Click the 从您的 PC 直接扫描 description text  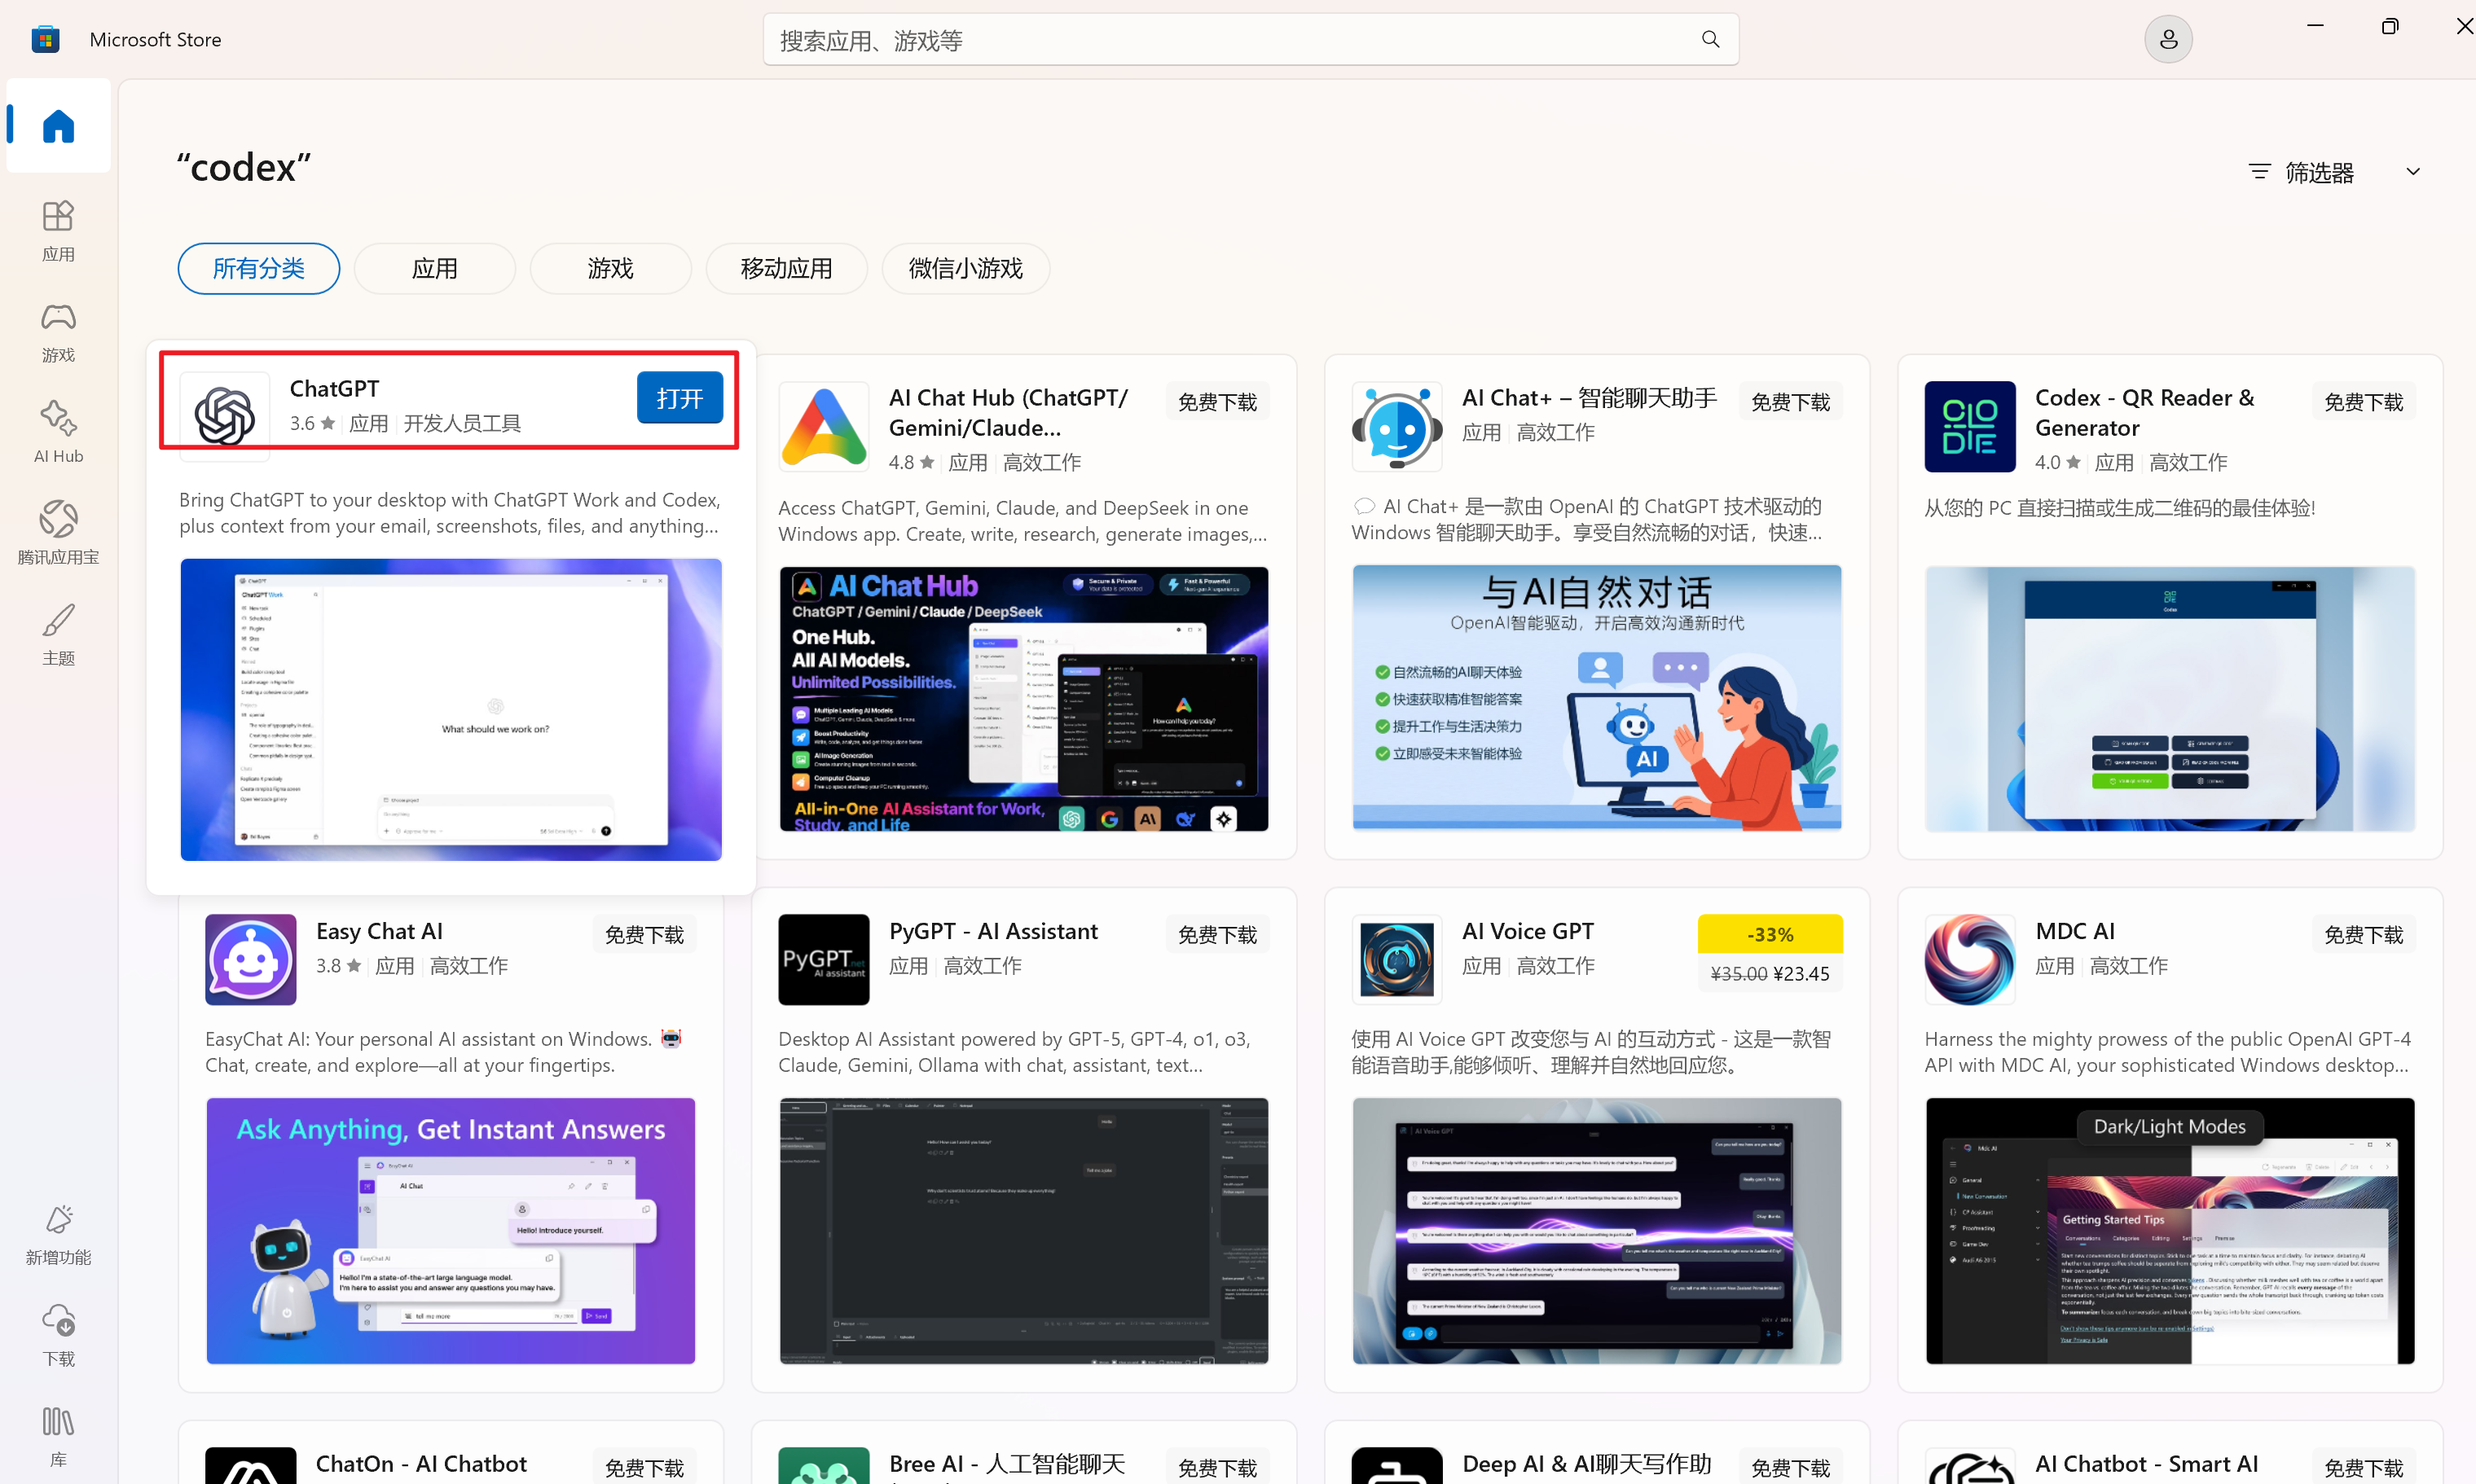click(2120, 508)
